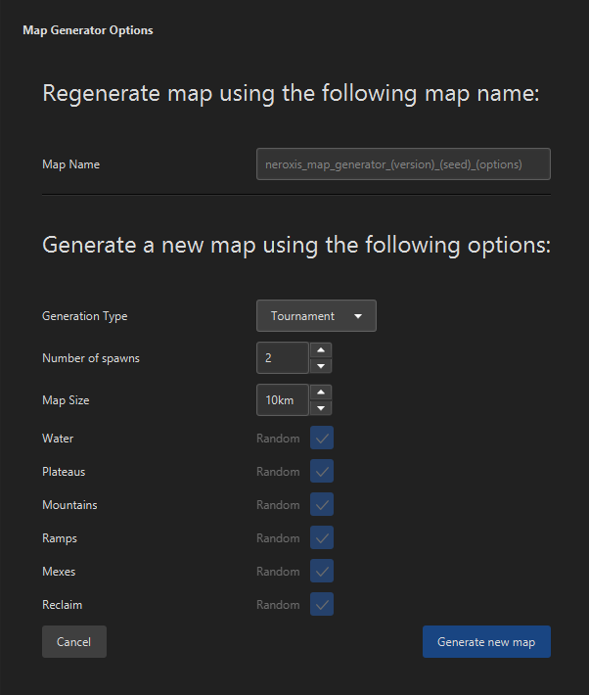The height and width of the screenshot is (695, 589).
Task: Decrease the Map Size value
Action: pyautogui.click(x=321, y=408)
